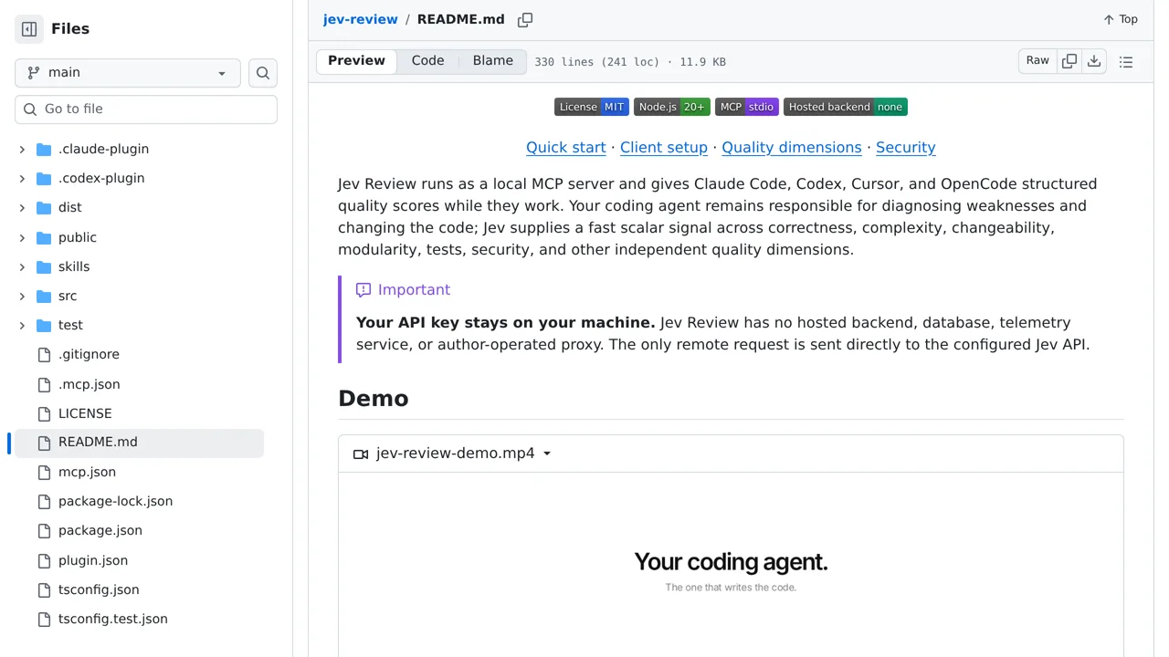Click the MCP stdio badge

[x=747, y=107]
